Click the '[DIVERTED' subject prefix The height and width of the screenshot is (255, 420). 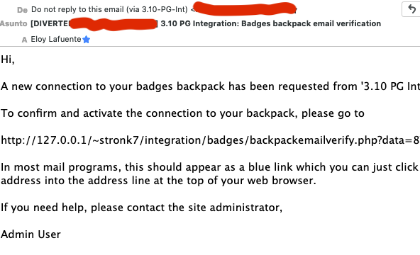point(50,23)
